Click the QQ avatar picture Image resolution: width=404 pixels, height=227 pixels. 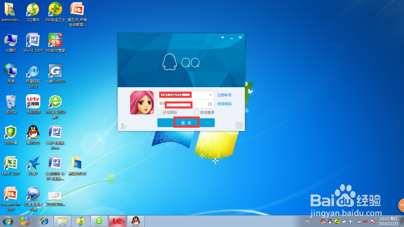[x=142, y=103]
